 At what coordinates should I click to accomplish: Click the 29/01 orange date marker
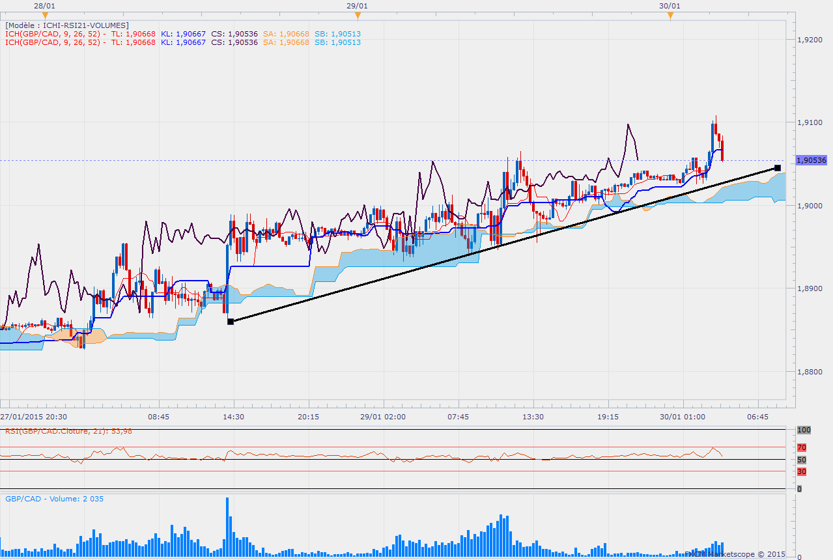pos(358,16)
